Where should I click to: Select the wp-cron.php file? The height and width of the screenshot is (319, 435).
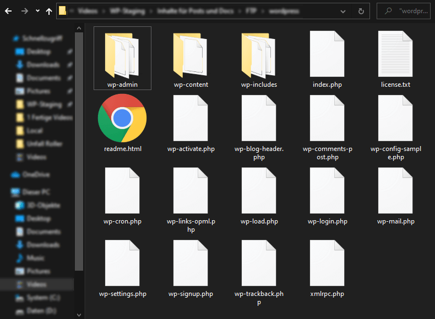point(122,196)
